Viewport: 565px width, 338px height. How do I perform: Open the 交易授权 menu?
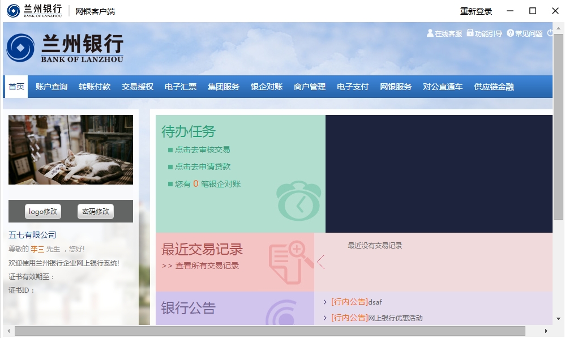[137, 87]
